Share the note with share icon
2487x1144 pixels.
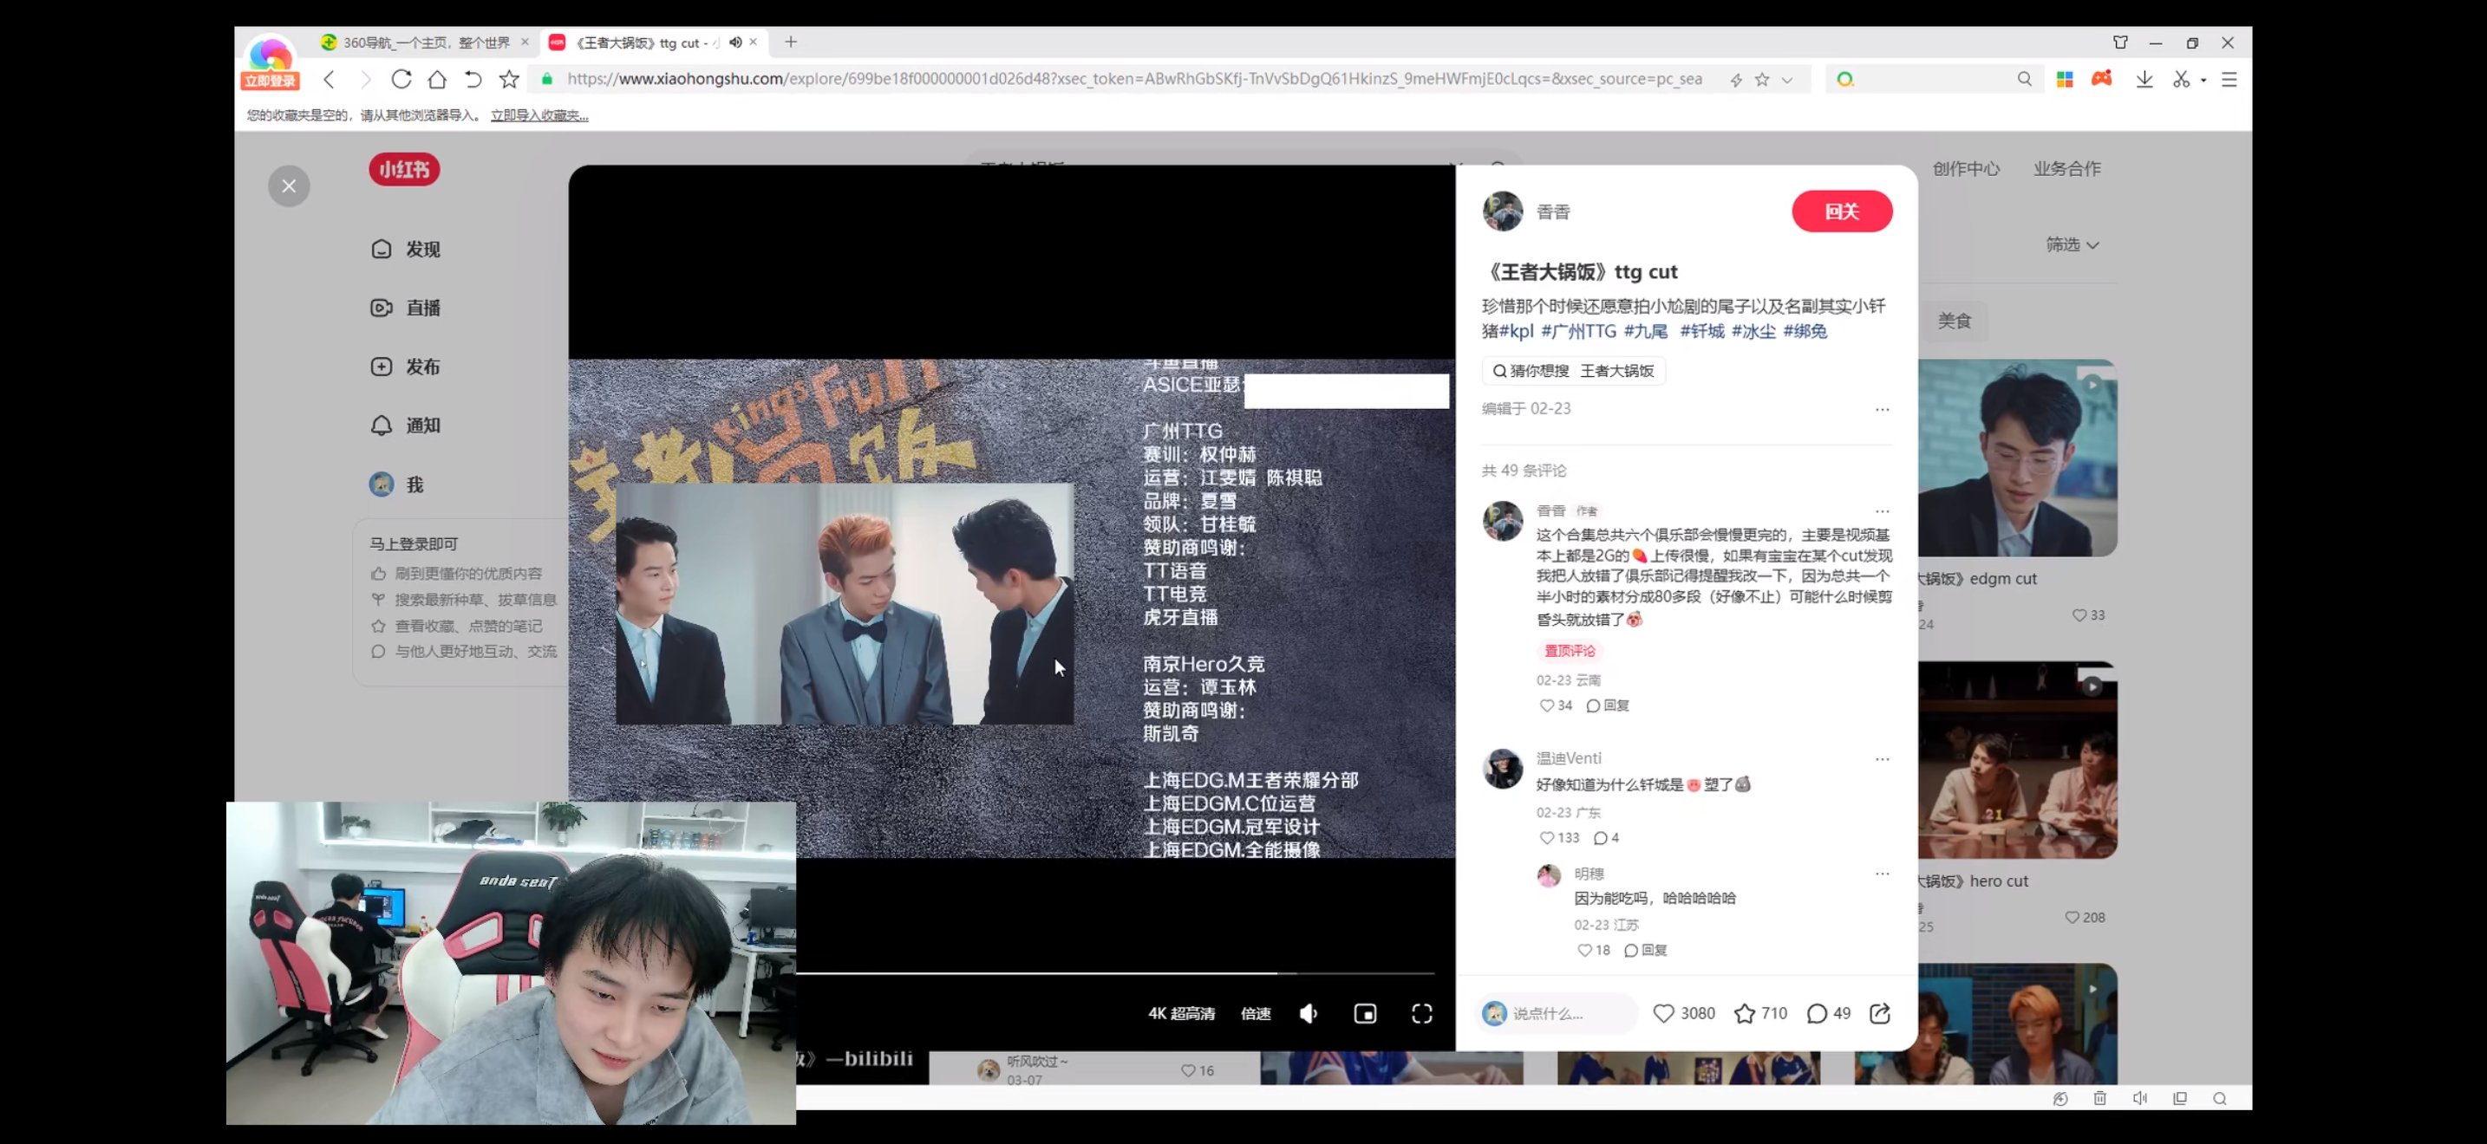(1880, 1014)
